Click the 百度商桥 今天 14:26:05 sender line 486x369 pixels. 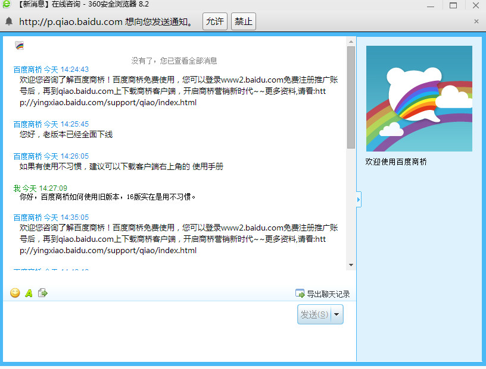point(51,156)
